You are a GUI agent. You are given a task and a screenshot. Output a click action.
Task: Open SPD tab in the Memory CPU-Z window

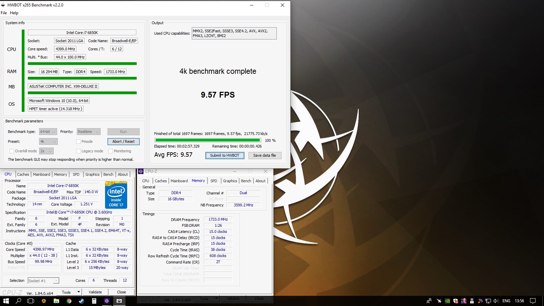214,181
